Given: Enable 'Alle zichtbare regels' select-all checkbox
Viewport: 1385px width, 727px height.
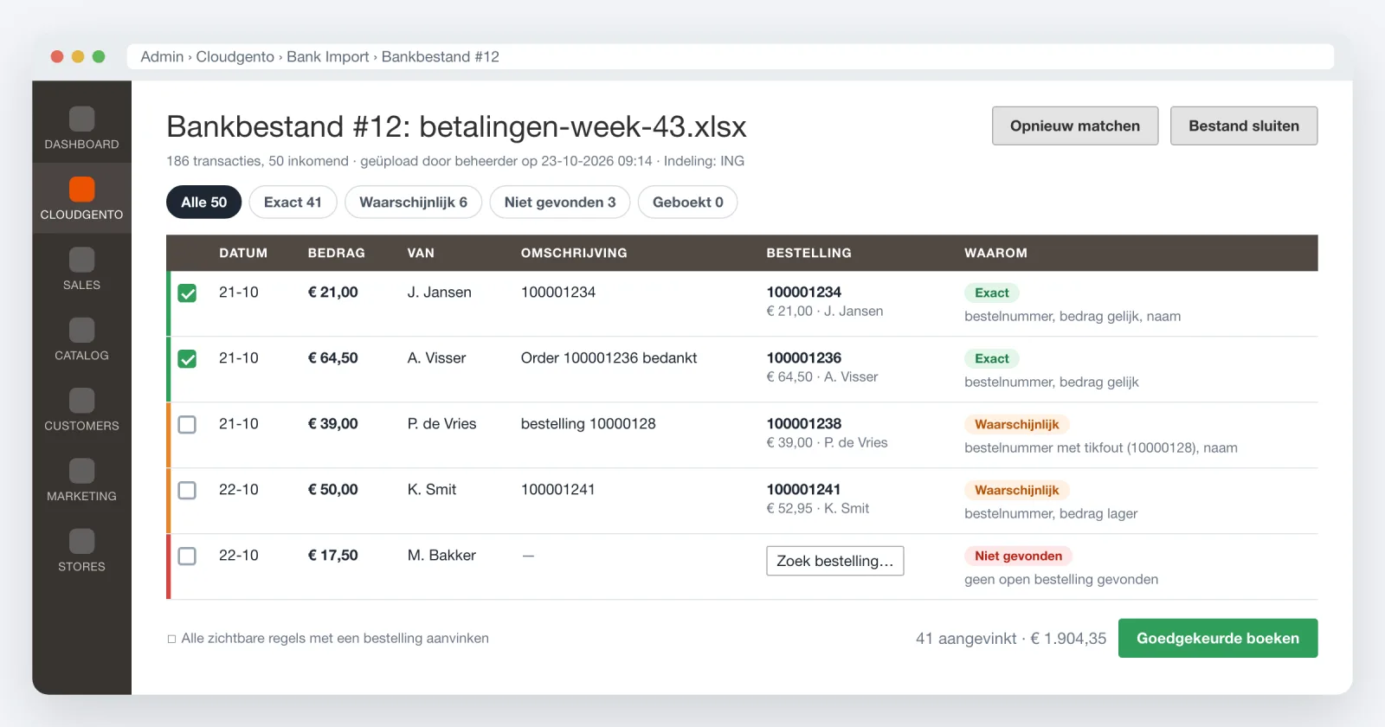Looking at the screenshot, I should pos(171,639).
